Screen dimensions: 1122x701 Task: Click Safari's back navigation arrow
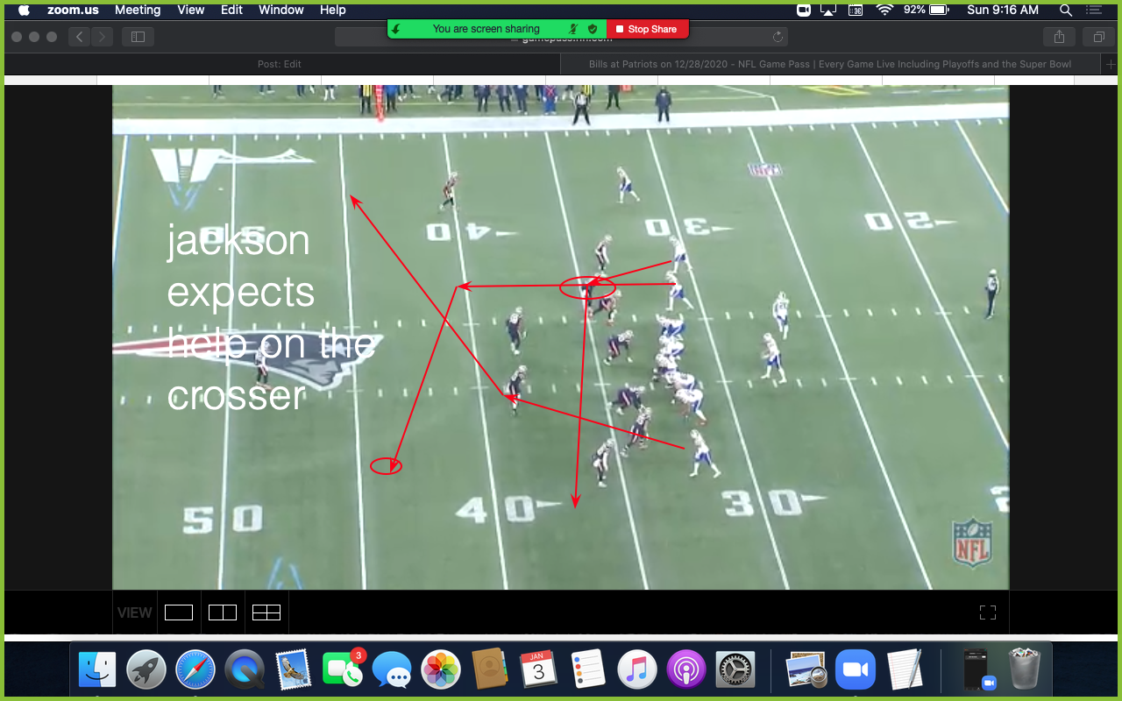[x=79, y=37]
